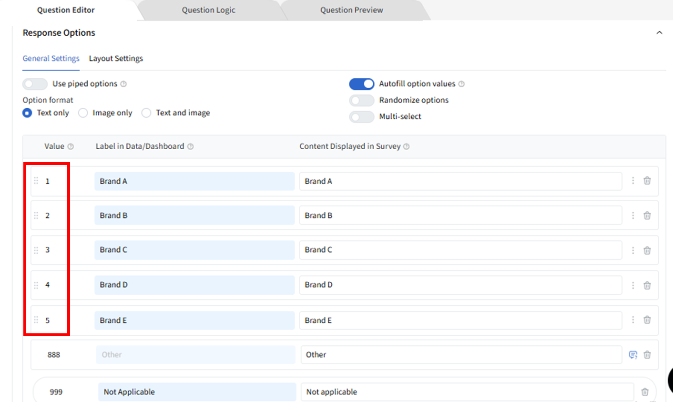Click info icon beside Autofill option values

click(461, 84)
